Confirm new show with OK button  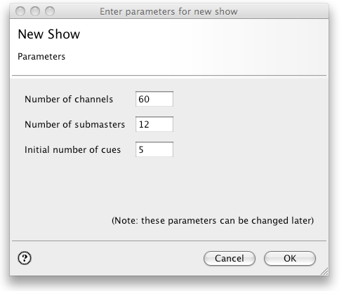pos(290,258)
